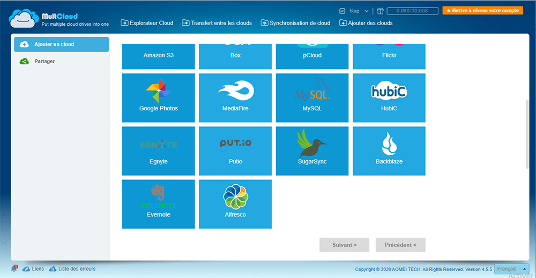
Task: Open Ajouter des clouds menu
Action: 366,23
